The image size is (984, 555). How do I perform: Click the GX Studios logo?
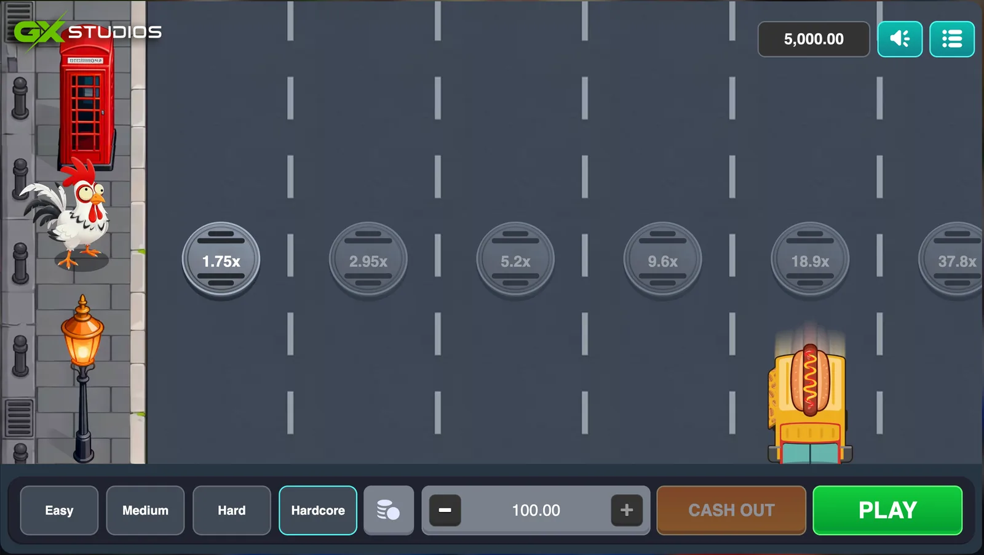(x=87, y=31)
